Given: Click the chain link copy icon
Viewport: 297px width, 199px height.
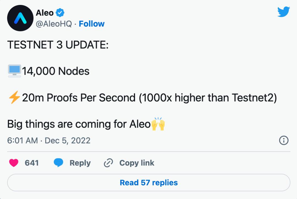Looking at the screenshot, I should pos(108,163).
